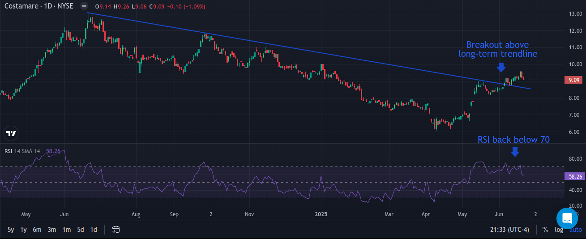Screen dimensions: 586x239
Task: Select the 'RSI back below 70' annotation
Action: (x=513, y=140)
